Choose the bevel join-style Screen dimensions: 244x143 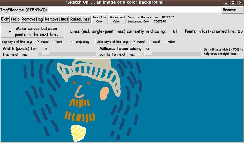point(150,41)
